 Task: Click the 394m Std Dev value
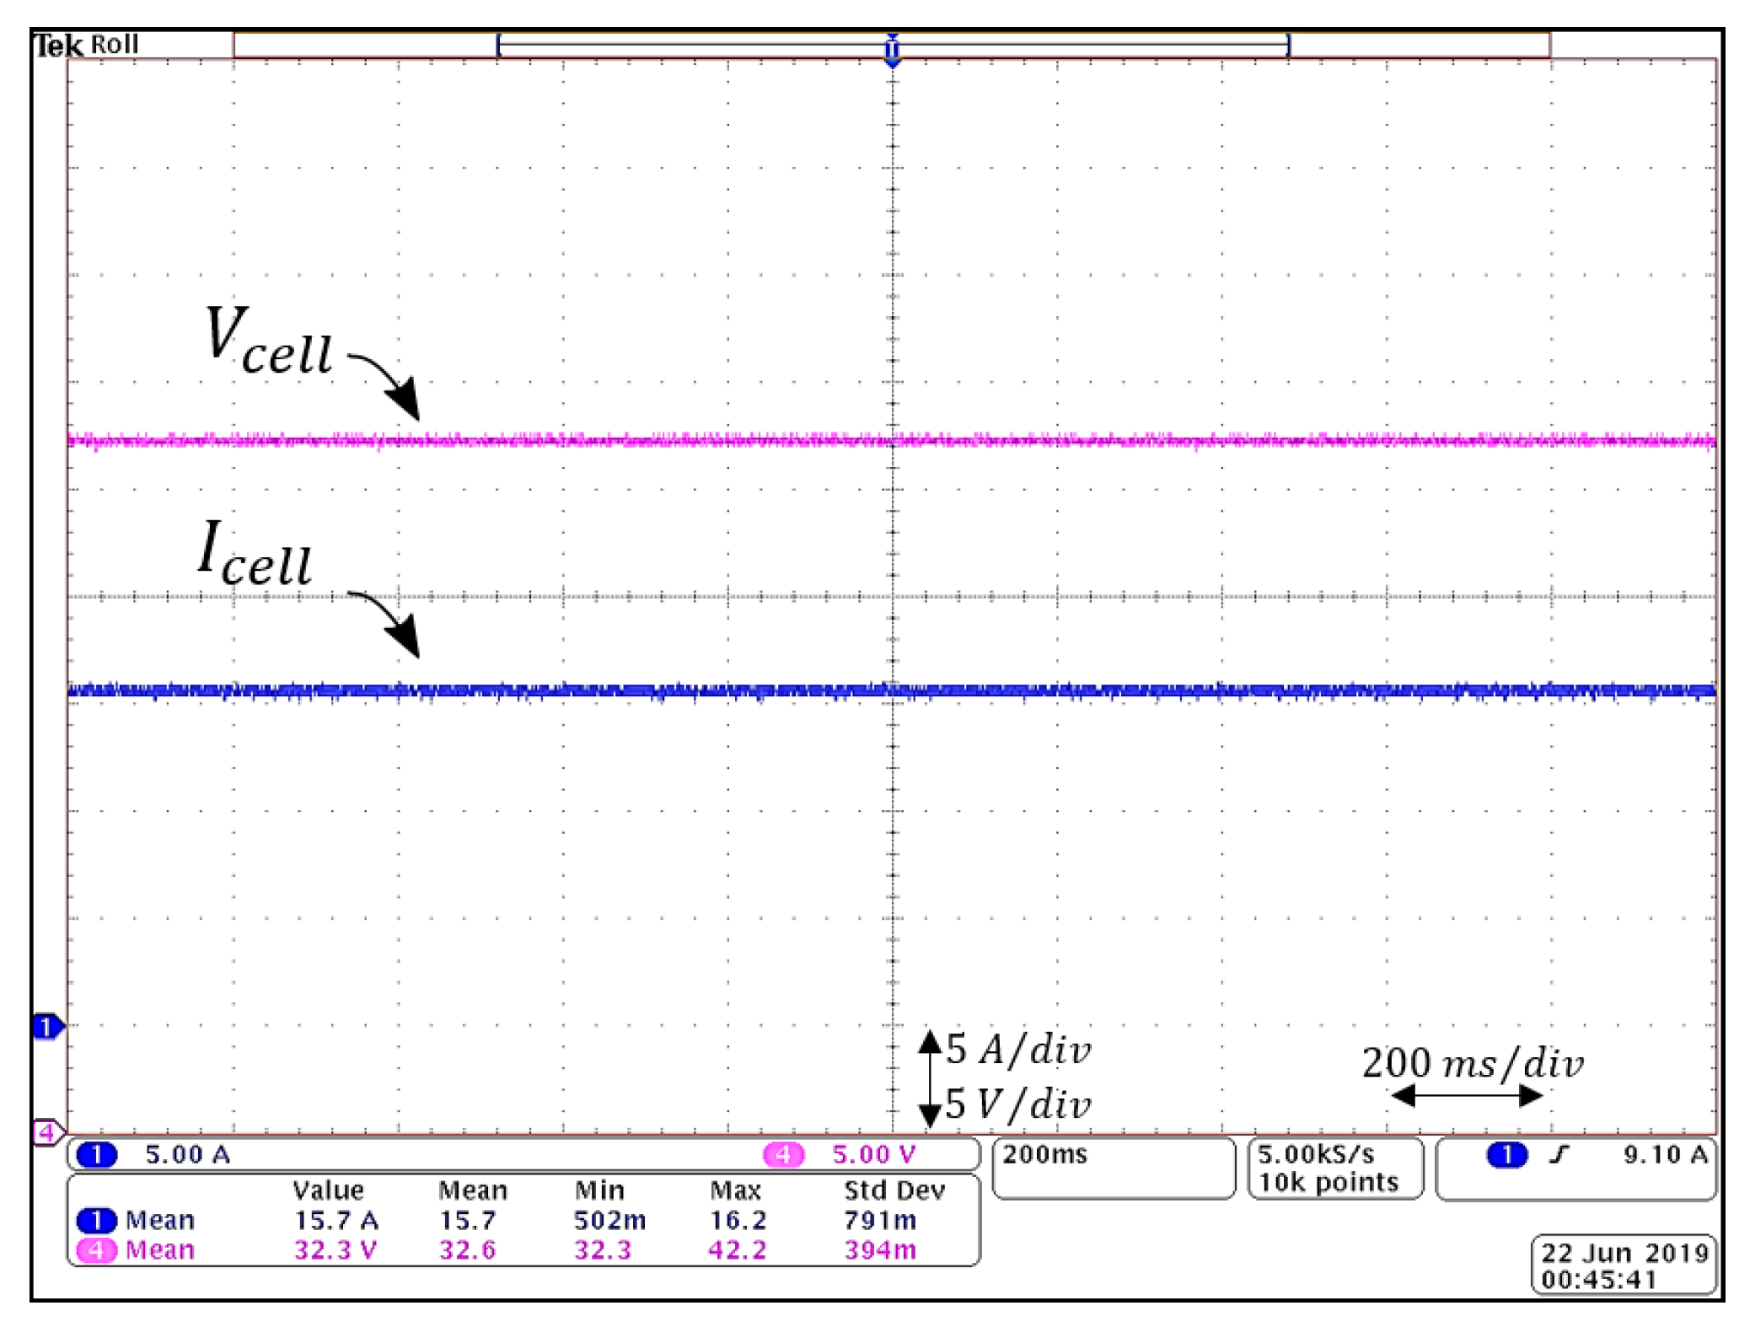(880, 1249)
